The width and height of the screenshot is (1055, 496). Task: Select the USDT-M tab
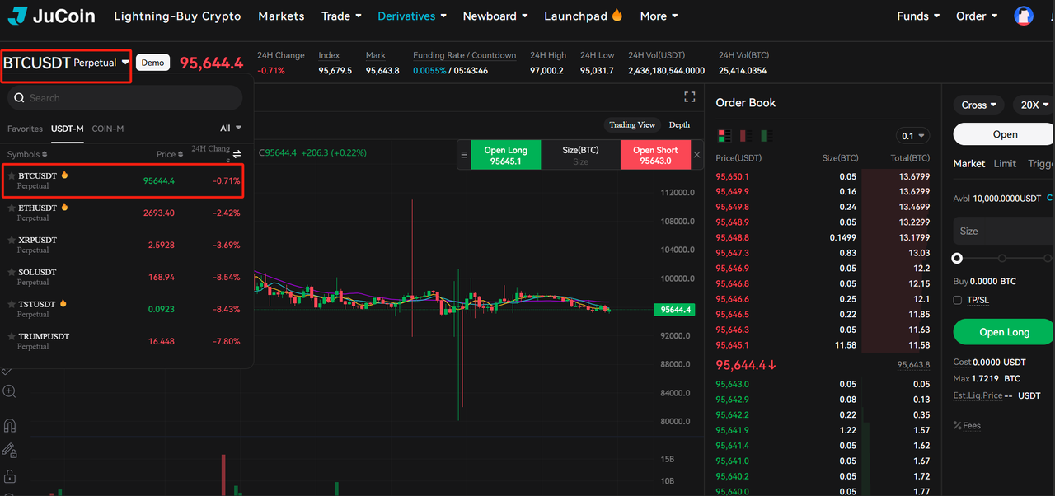point(68,129)
